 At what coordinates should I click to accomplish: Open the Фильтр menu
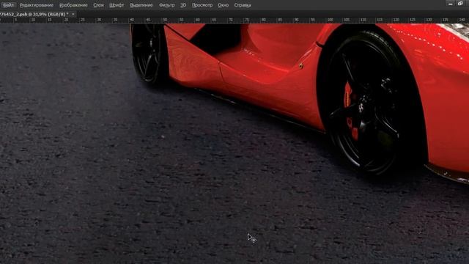pos(166,5)
